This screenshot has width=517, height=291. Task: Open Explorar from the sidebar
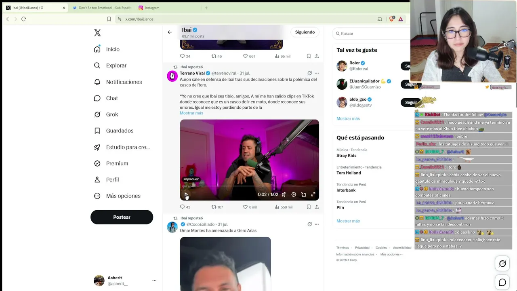pyautogui.click(x=110, y=65)
